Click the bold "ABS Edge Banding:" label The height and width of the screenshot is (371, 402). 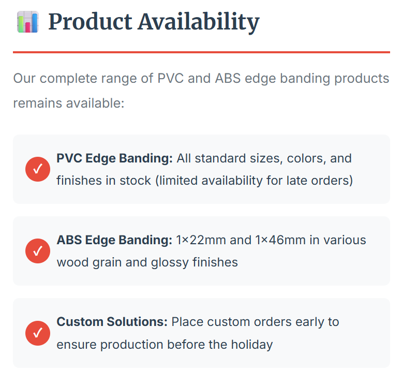point(114,240)
